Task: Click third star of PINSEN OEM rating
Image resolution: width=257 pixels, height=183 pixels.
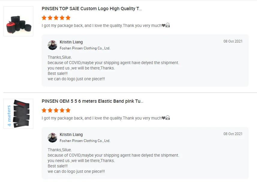Action: click(x=56, y=110)
